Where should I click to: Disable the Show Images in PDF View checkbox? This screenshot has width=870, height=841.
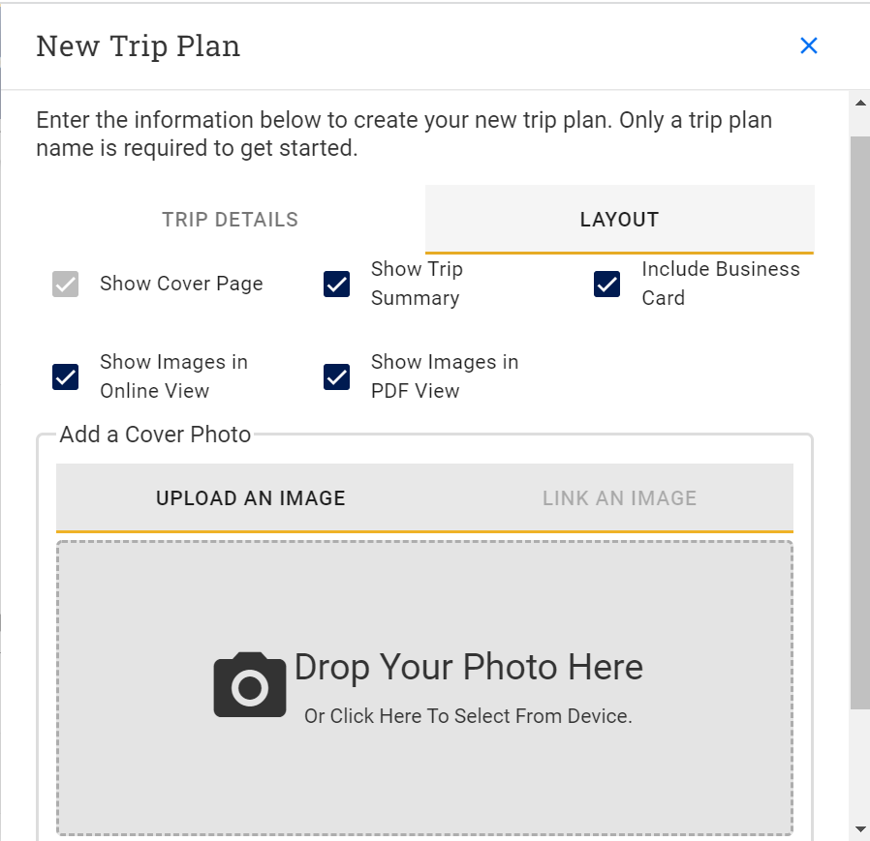337,376
